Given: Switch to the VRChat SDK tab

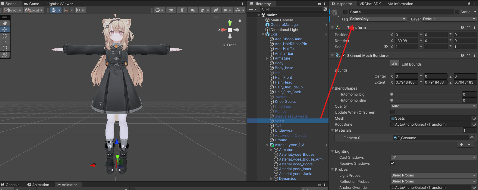Looking at the screenshot, I should point(370,4).
